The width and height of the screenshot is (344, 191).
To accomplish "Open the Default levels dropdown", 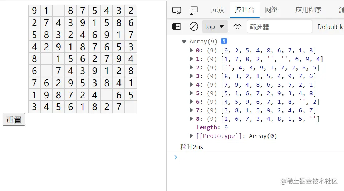I will (330, 27).
